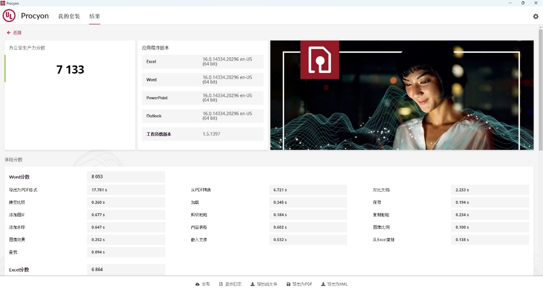Export results with 导出为PDF
The width and height of the screenshot is (543, 292).
tap(299, 284)
